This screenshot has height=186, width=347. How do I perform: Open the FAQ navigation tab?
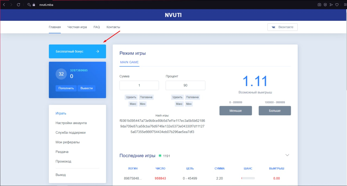click(x=97, y=27)
